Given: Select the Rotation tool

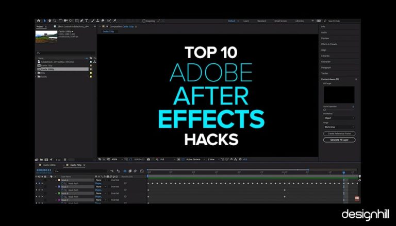Looking at the screenshot, I should pos(61,21).
